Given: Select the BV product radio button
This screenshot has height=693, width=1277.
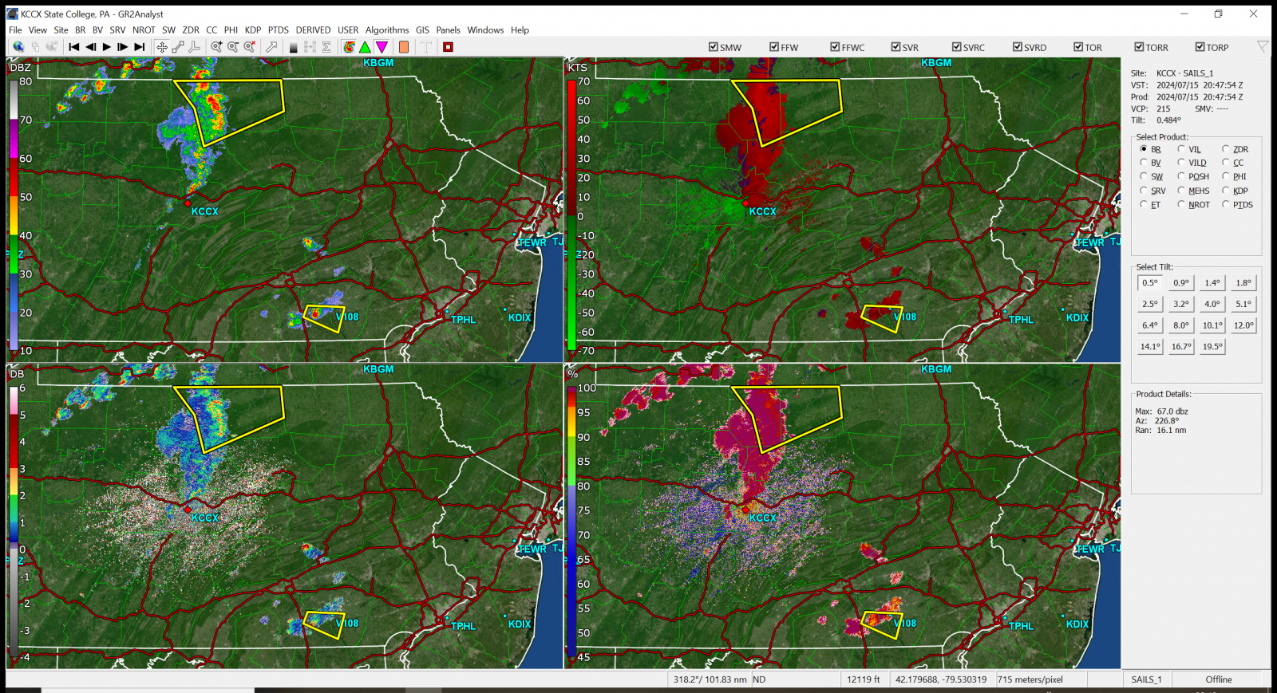Looking at the screenshot, I should [x=1144, y=163].
